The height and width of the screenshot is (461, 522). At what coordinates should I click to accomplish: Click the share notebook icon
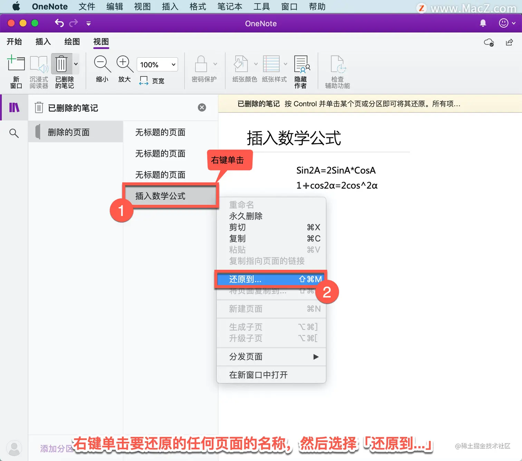509,42
